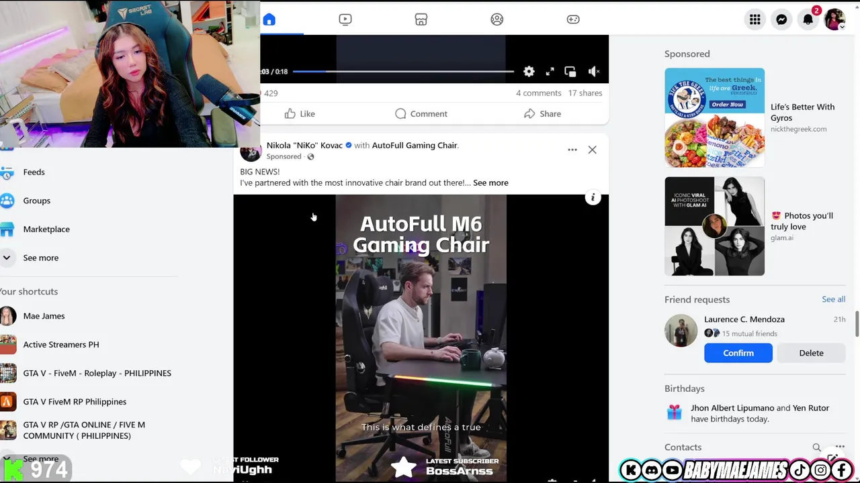This screenshot has height=483, width=860.
Task: Open the Groups tab in top navigation
Action: (x=497, y=19)
